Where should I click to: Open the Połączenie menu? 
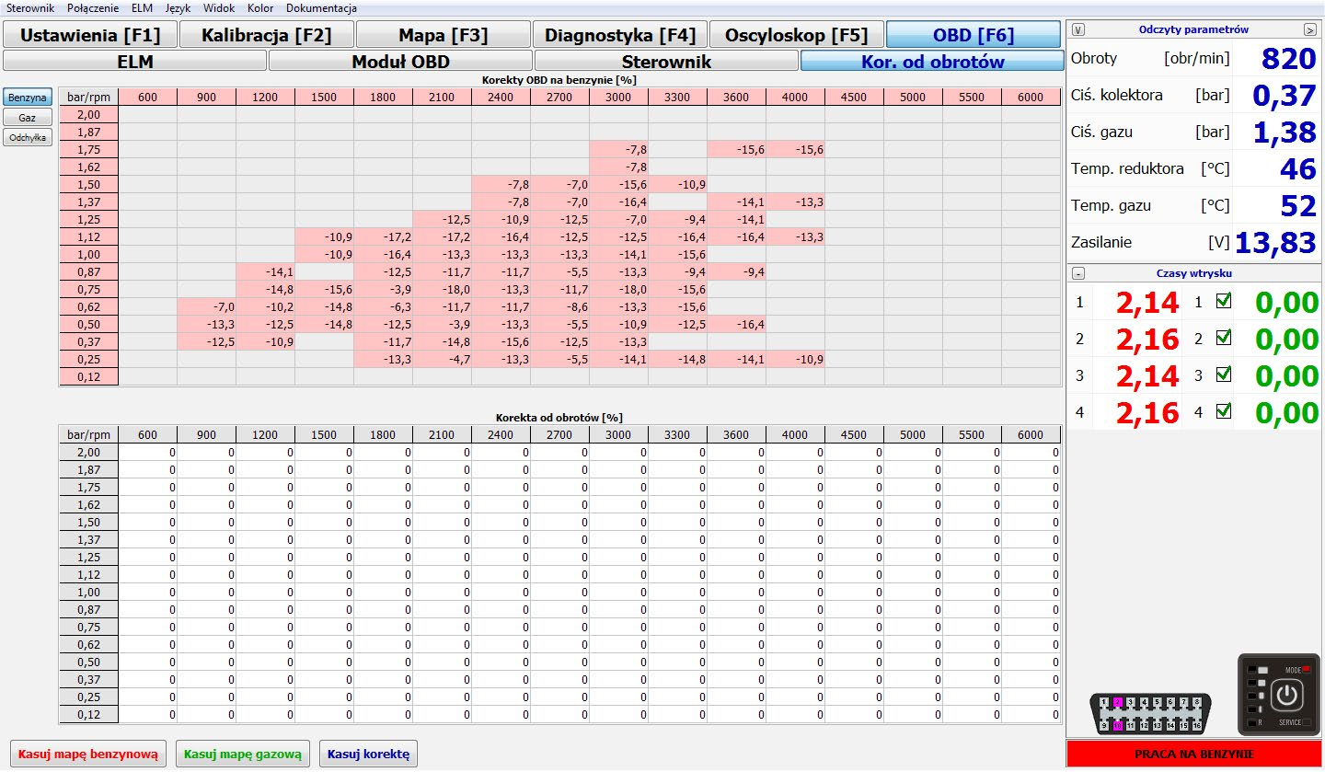(x=93, y=8)
